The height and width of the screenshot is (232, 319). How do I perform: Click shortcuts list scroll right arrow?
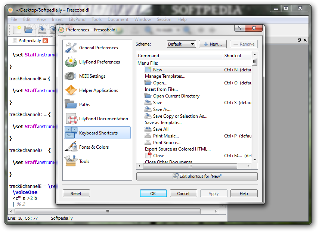click(x=248, y=166)
